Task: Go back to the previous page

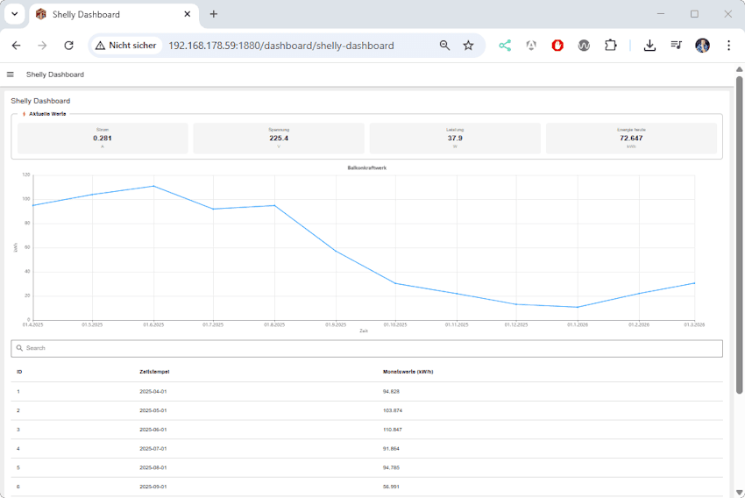Action: click(16, 46)
